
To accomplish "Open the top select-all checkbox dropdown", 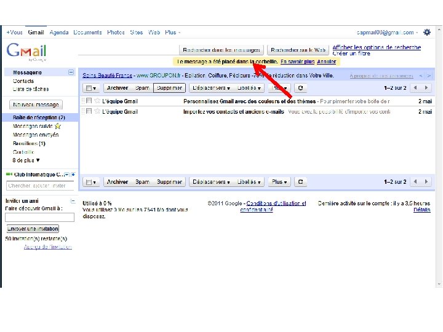I will tap(91, 88).
